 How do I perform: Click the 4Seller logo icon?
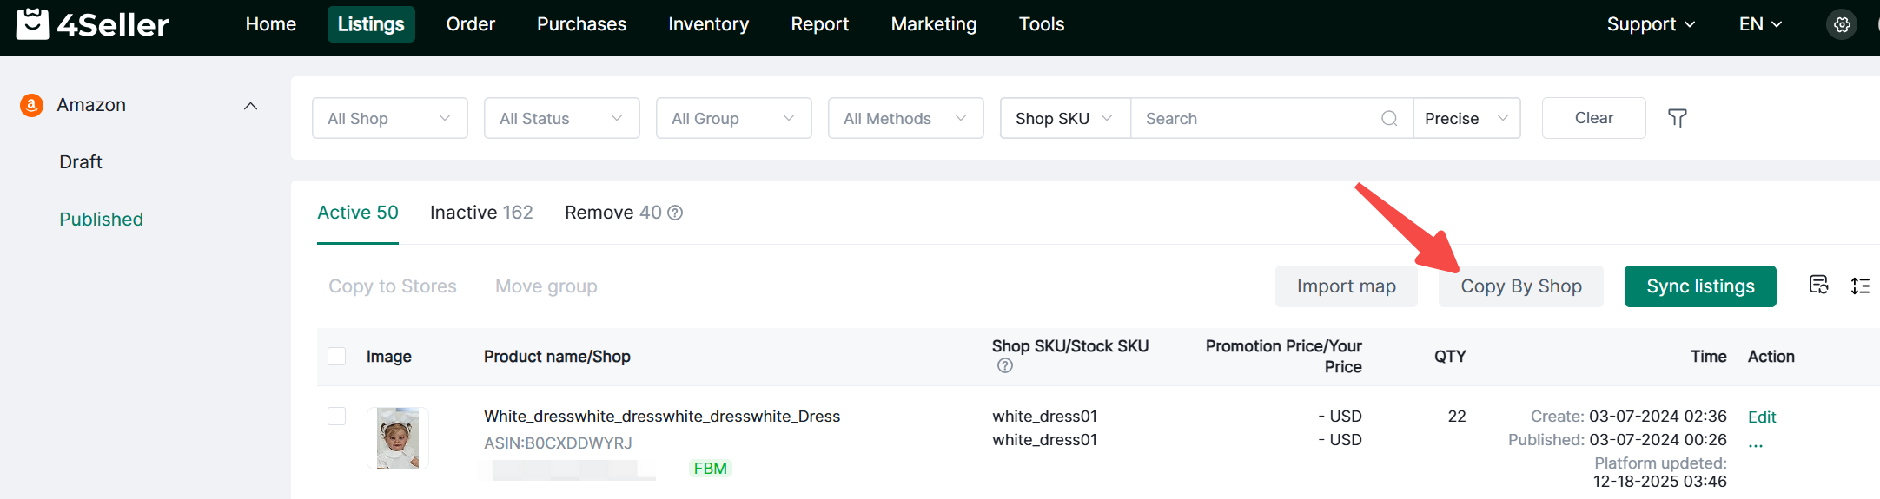(33, 24)
